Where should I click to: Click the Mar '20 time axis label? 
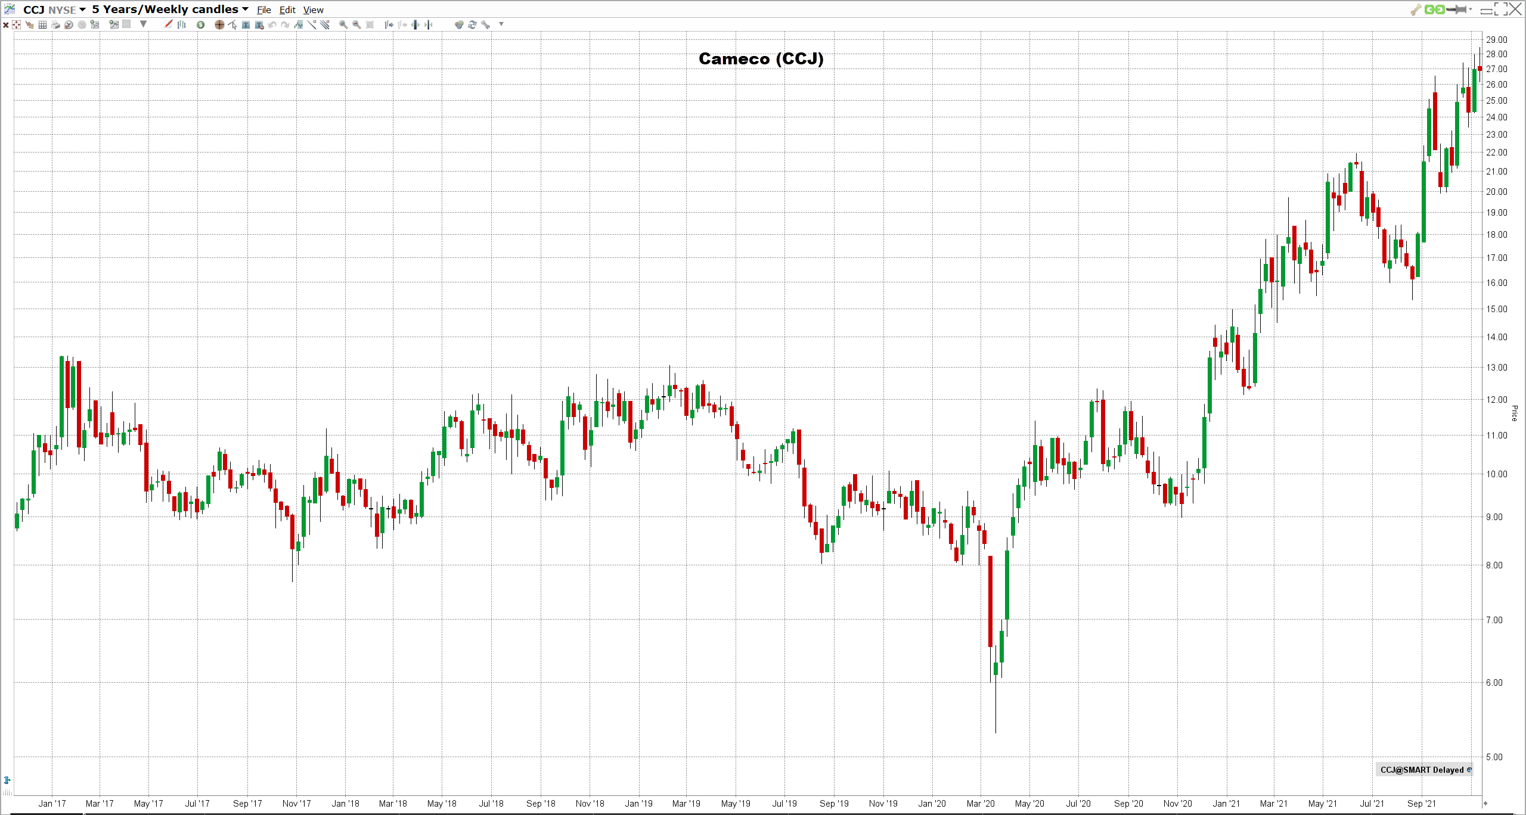click(981, 804)
